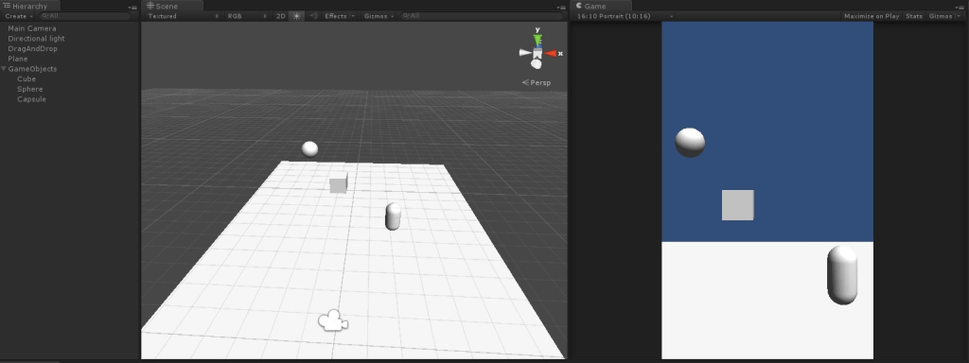Select the capsule object in Scene view
The height and width of the screenshot is (363, 969).
393,216
